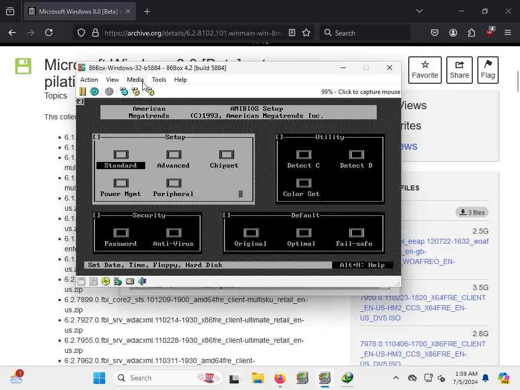The image size is (520, 390).
Task: Click the grey ACPI power button icon
Action: pyautogui.click(x=109, y=91)
